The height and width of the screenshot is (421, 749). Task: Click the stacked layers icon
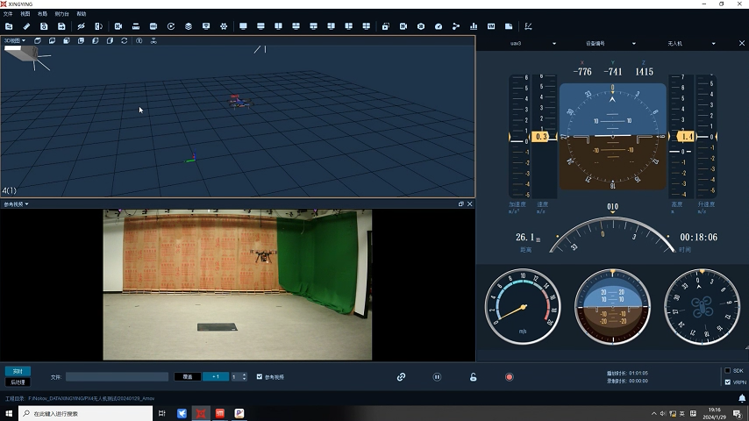click(x=189, y=26)
